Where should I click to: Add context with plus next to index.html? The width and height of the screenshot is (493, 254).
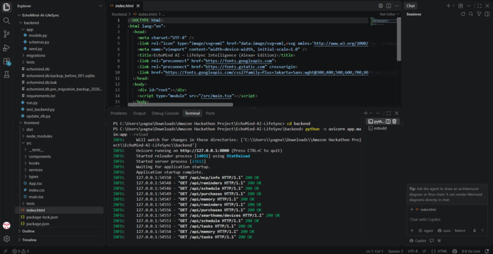[x=412, y=209]
